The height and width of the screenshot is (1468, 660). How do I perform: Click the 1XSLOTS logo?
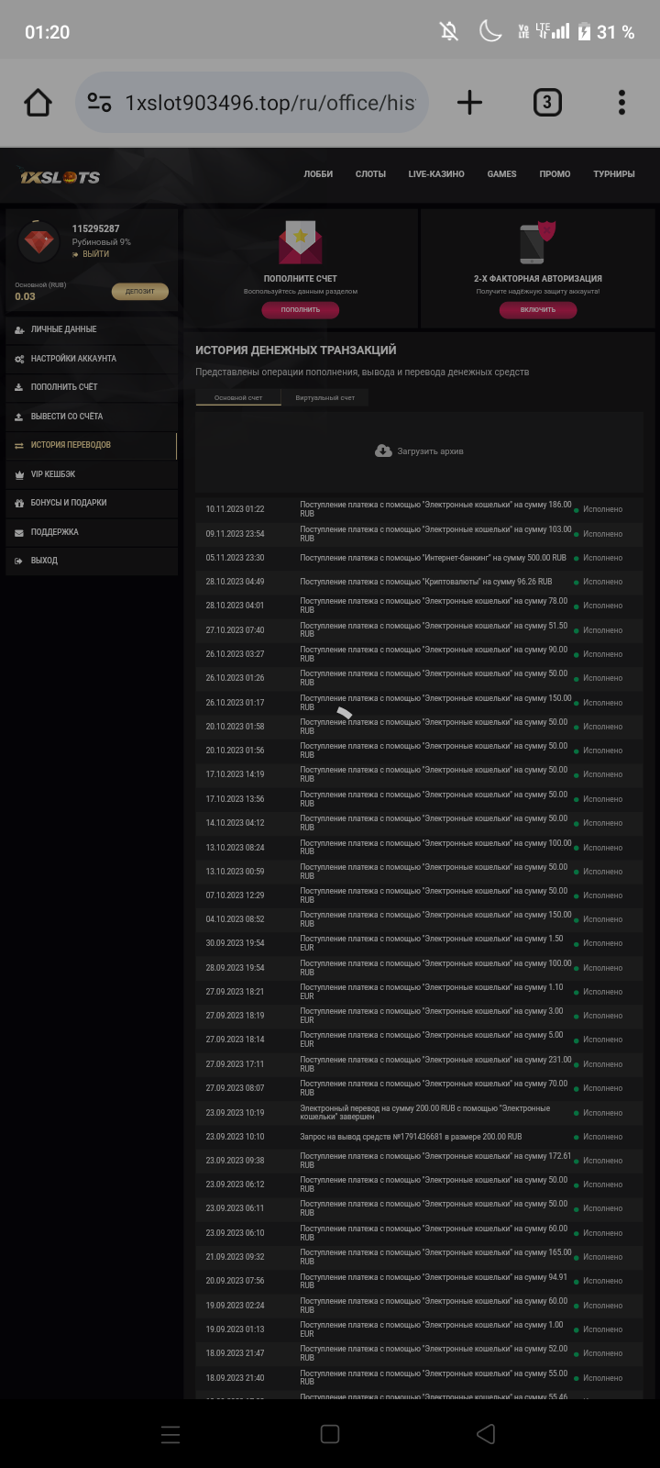(x=60, y=177)
